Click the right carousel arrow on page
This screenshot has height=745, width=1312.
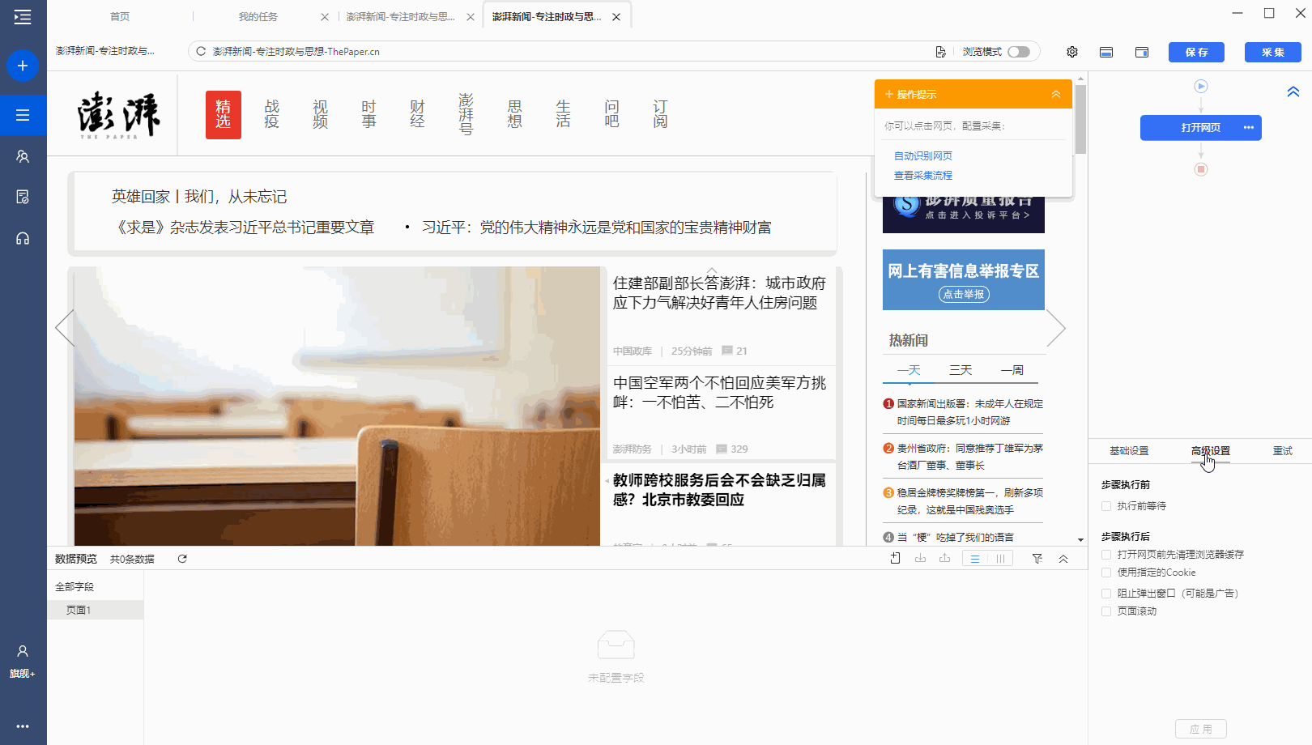click(x=1056, y=328)
